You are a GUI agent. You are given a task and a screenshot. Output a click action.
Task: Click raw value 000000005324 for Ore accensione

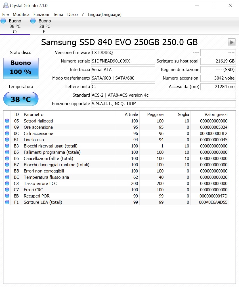point(213,127)
